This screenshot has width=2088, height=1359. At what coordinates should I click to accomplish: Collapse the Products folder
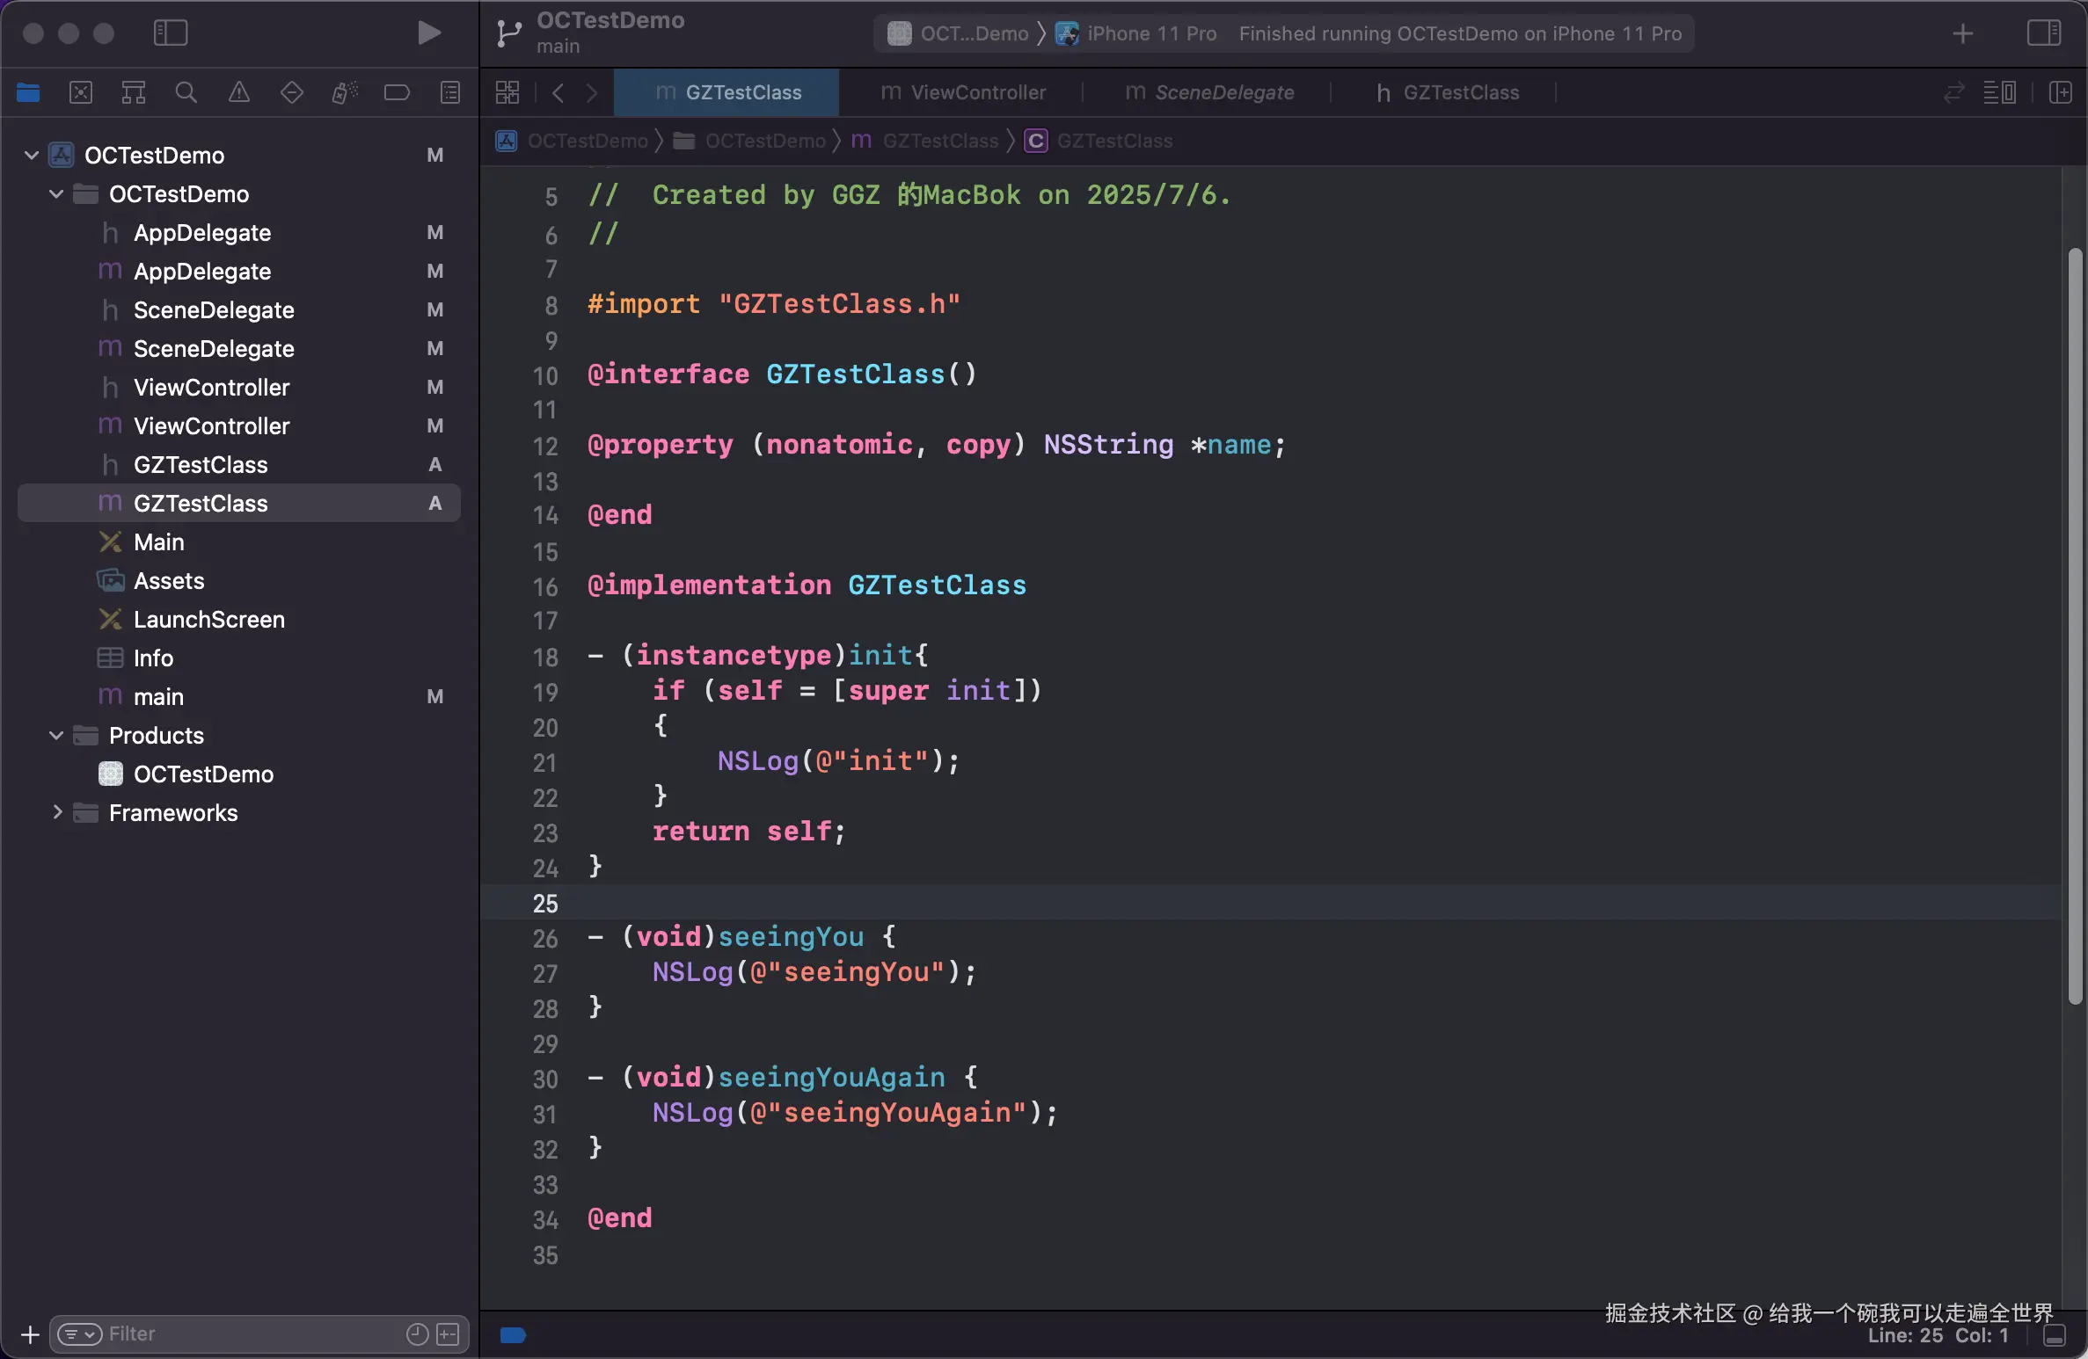[57, 735]
